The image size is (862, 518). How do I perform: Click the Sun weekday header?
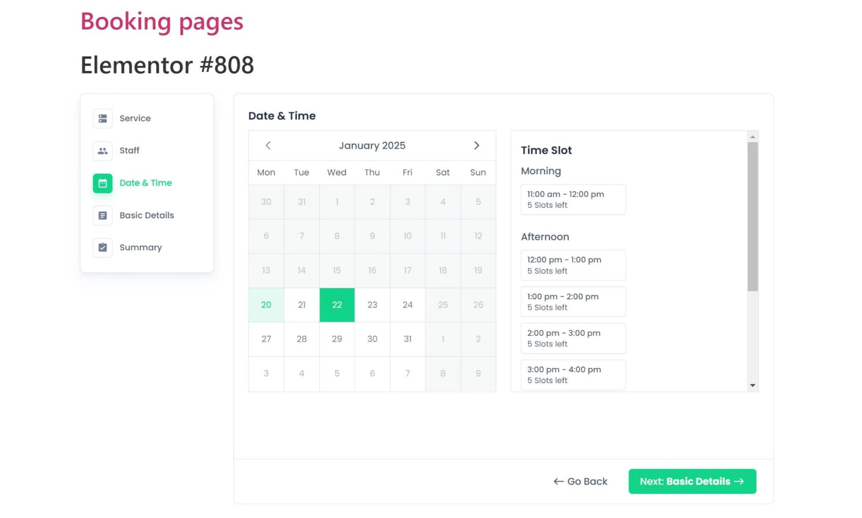(478, 172)
